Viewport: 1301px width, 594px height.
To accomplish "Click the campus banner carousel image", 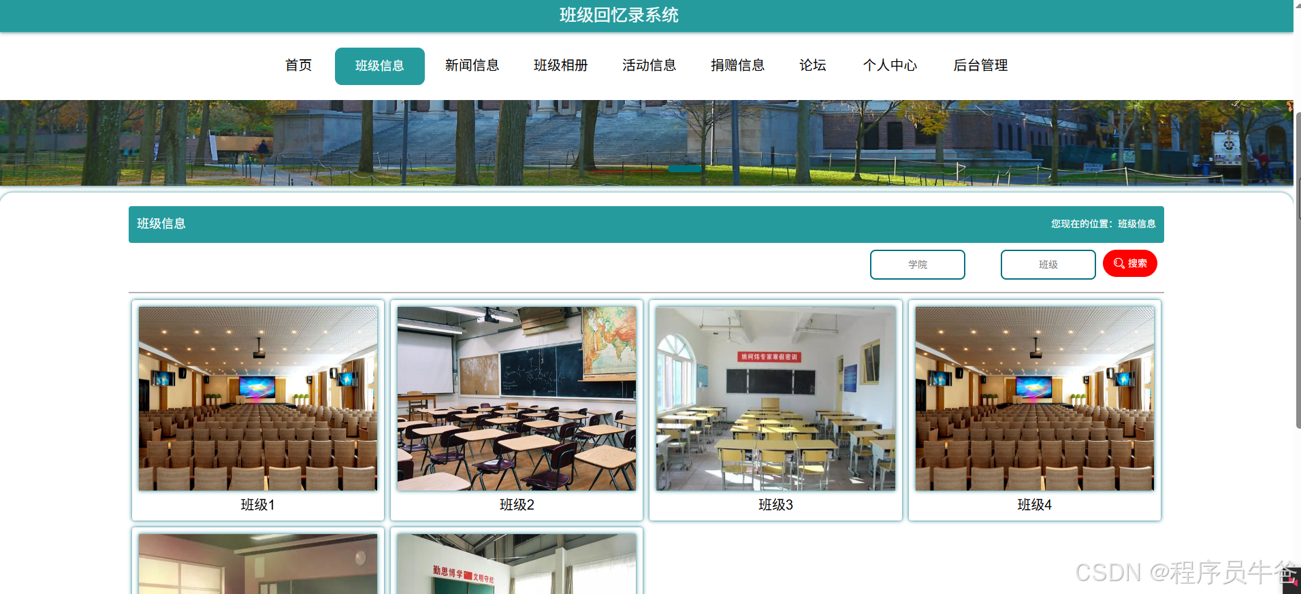I will point(647,143).
